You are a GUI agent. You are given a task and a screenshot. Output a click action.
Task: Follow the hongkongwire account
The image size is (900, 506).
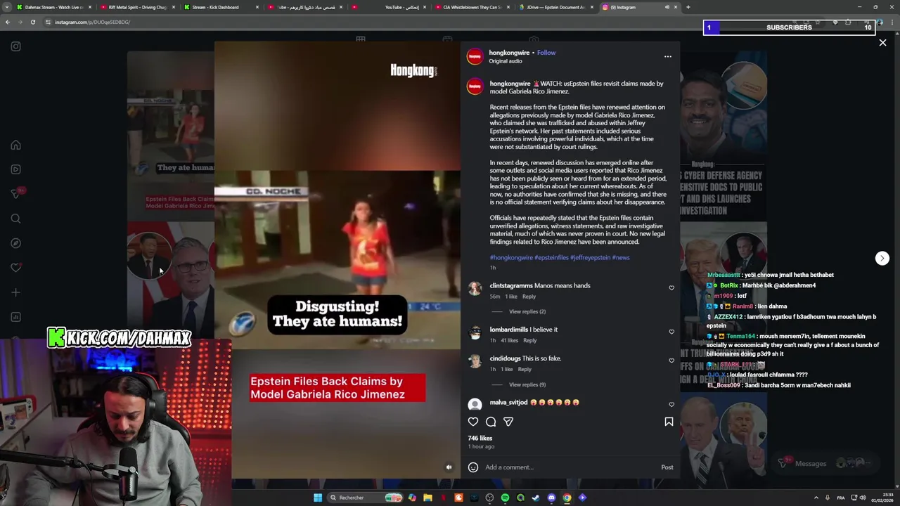pyautogui.click(x=546, y=53)
